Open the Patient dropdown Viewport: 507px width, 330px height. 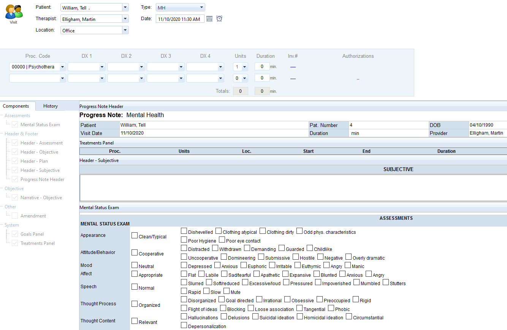tap(125, 7)
